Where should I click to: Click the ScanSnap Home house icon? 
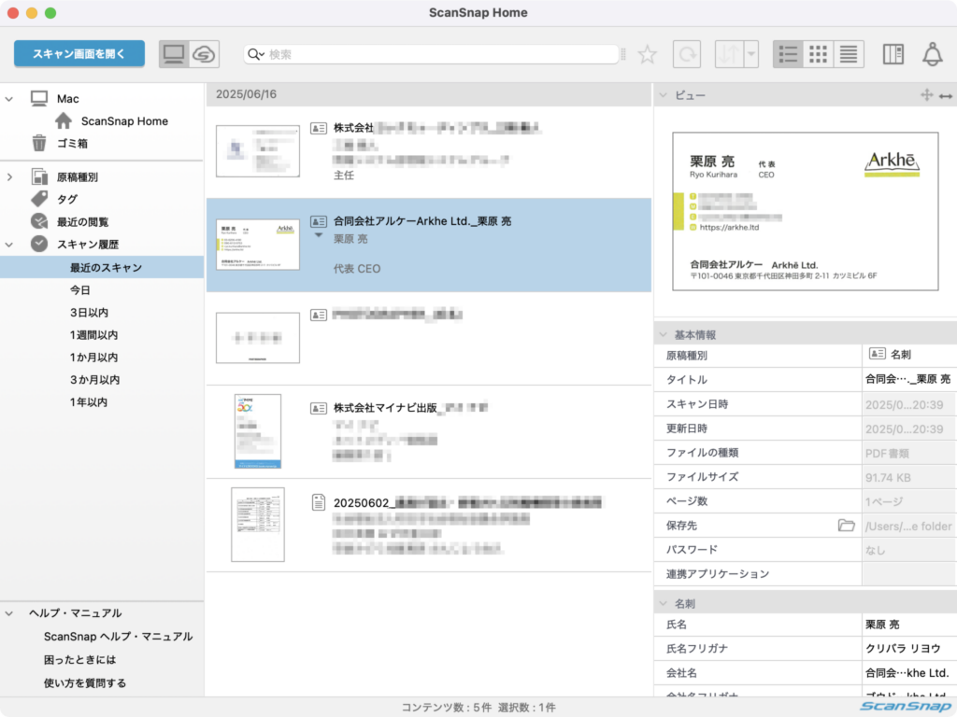[x=64, y=120]
